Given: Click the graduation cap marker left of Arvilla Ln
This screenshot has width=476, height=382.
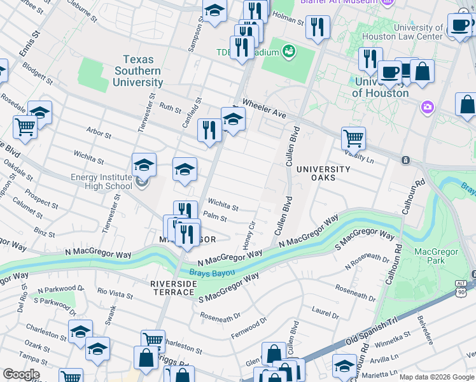Looking at the screenshot, I should click(344, 367).
